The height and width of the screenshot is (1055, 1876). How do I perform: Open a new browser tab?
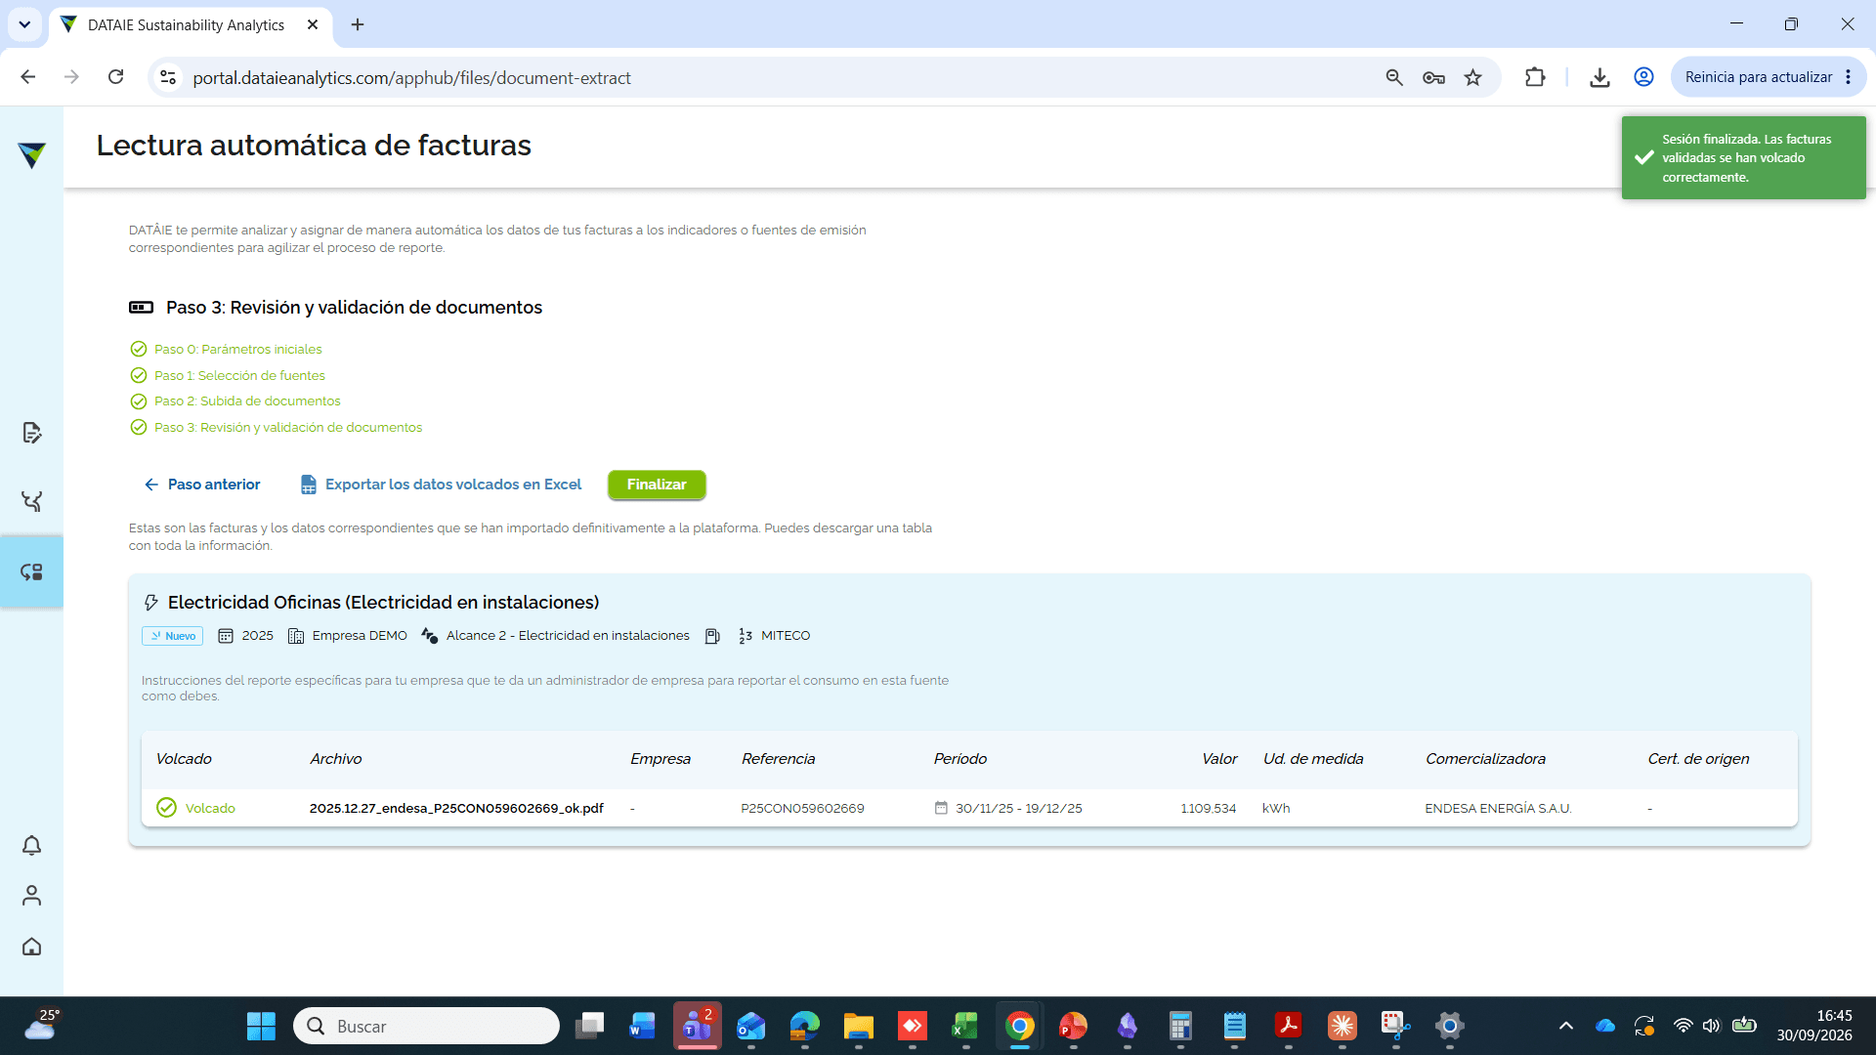click(358, 24)
